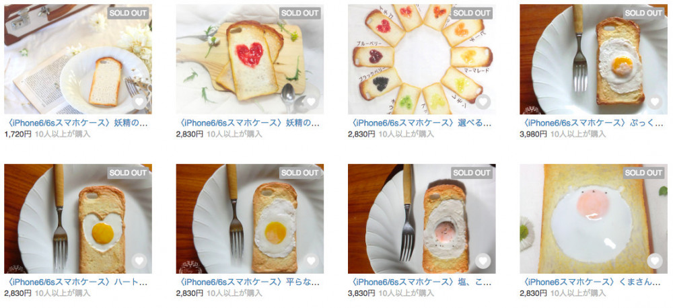Tap heart icon on jam heart toast

(x=311, y=102)
